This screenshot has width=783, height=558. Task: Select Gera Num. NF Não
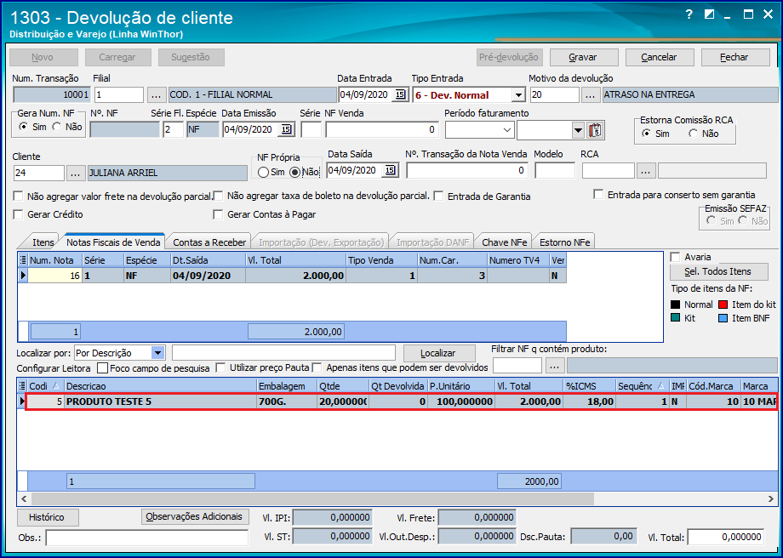[57, 128]
